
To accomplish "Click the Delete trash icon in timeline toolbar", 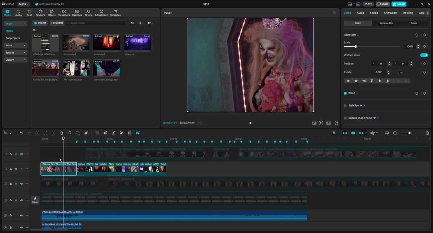I will [x=62, y=133].
